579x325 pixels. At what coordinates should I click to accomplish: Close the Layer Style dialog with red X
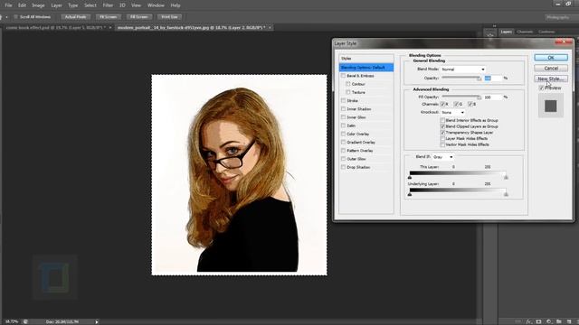tap(564, 42)
